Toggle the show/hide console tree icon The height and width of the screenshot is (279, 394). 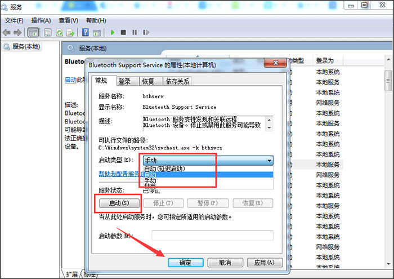(33, 33)
